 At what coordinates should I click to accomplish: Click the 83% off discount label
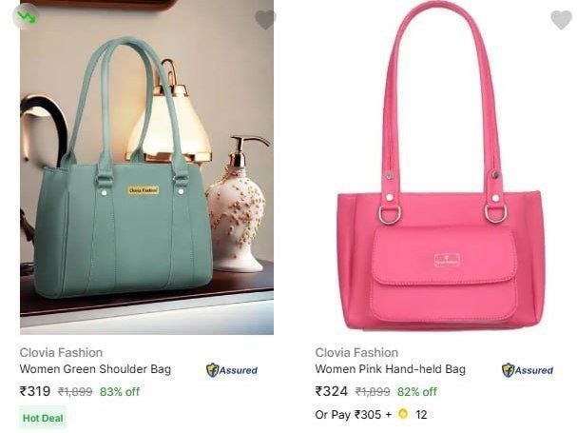[120, 391]
